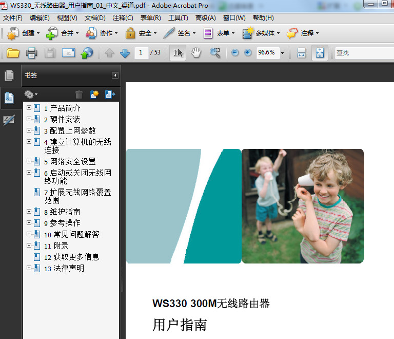Click the Print icon

31,53
